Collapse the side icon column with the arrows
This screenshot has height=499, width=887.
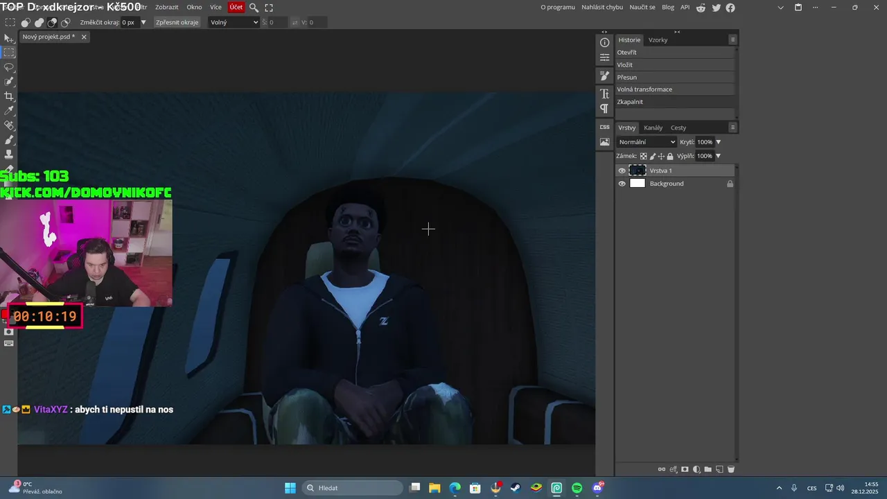(x=604, y=32)
